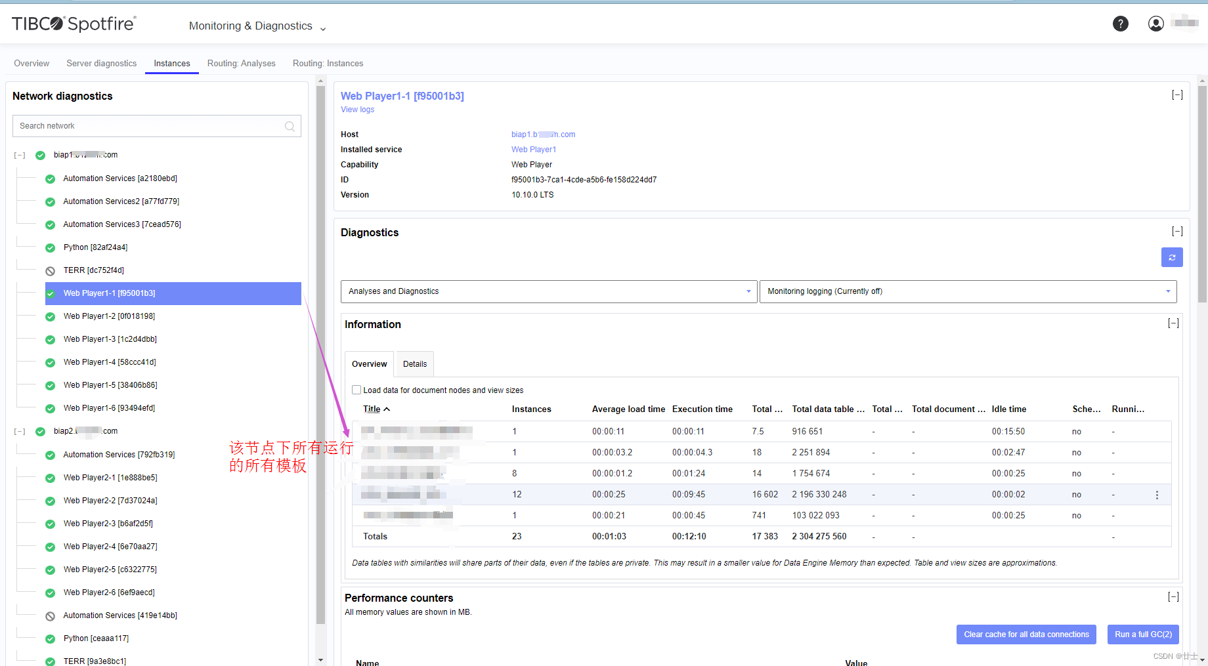1208x666 pixels.
Task: Click the green status icon for Python [82af24a4]
Action: pos(50,247)
